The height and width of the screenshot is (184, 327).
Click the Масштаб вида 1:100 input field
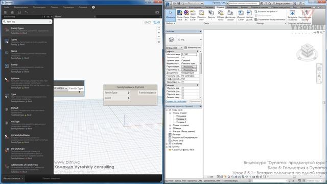pos(189,55)
